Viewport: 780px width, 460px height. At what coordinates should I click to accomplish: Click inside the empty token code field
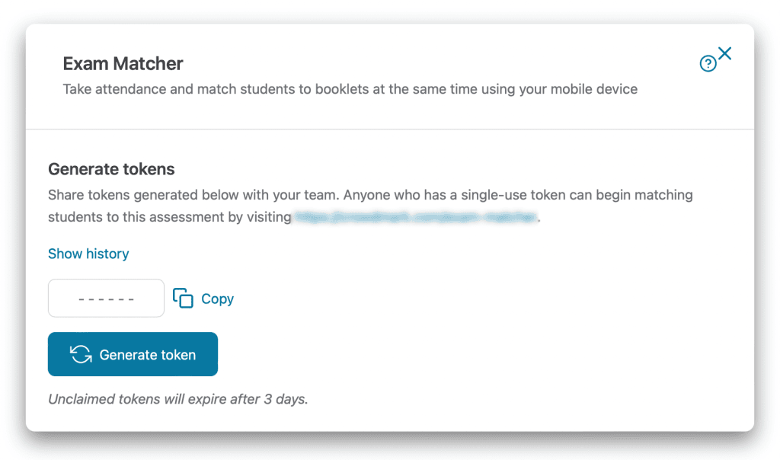click(x=106, y=298)
